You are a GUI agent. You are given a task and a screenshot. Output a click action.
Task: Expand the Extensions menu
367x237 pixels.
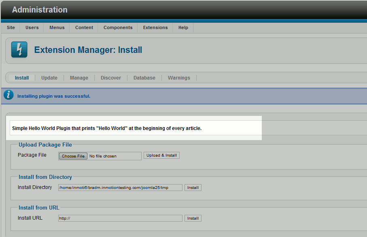tap(155, 27)
